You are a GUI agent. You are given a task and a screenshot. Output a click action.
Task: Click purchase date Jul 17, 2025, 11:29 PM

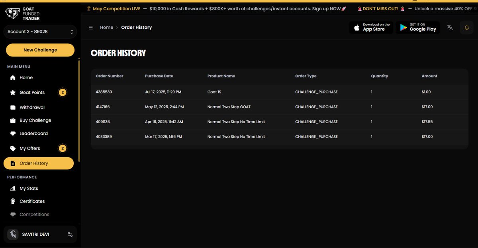tap(163, 92)
